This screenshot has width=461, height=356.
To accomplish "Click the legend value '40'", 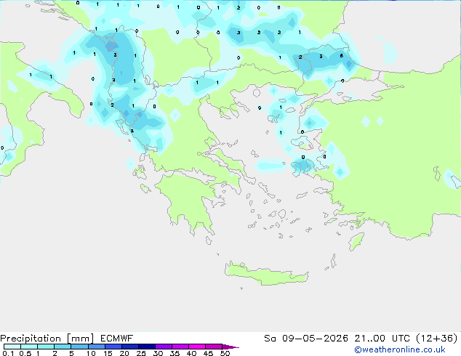I will click(x=191, y=353).
